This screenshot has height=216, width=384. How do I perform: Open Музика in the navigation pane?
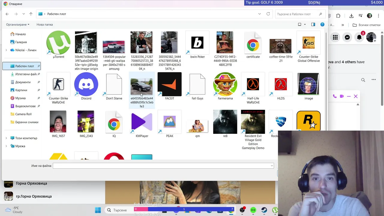tap(20, 98)
